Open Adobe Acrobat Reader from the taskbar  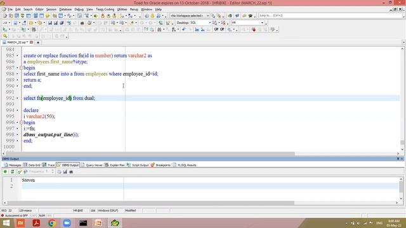click(36, 223)
